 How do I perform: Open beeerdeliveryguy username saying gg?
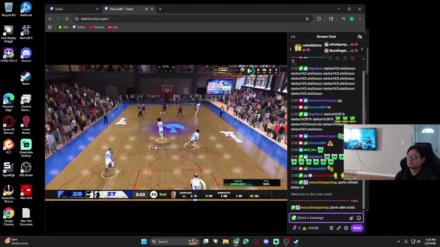[x=322, y=101]
